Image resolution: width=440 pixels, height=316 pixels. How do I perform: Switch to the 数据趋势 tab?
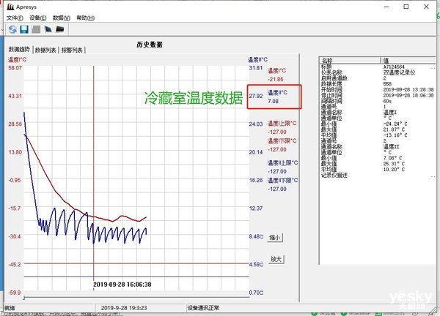(19, 49)
